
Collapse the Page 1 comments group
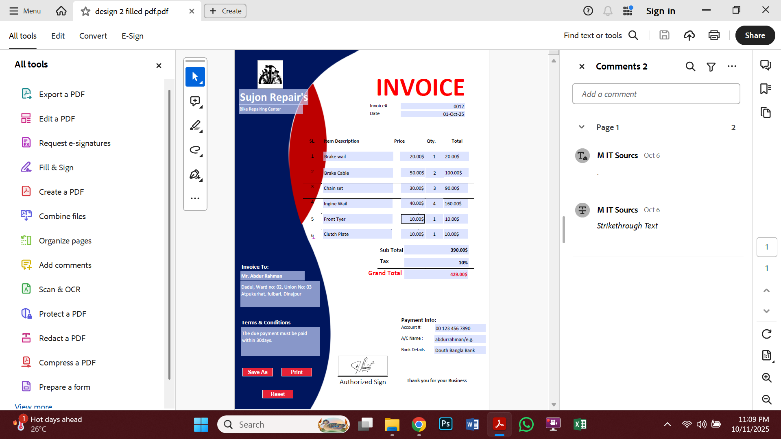[582, 127]
